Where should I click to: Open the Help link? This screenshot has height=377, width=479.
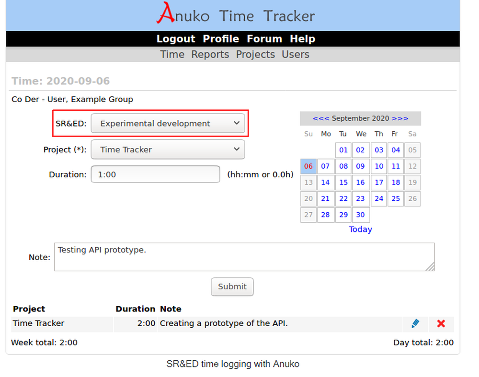[x=302, y=39]
